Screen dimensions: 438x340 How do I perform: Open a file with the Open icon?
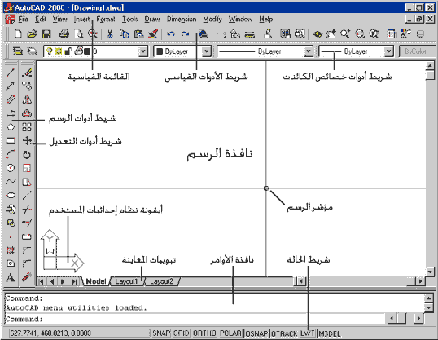pos(32,34)
